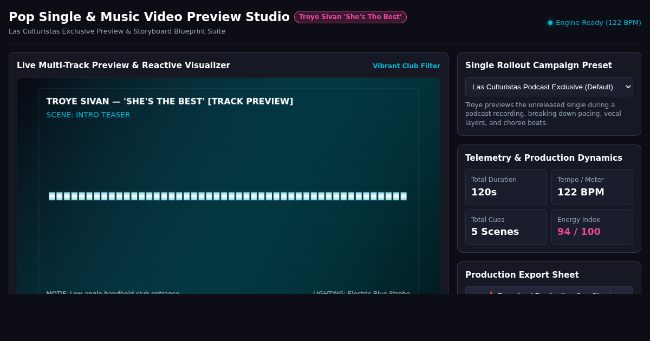Click the Las Culturistas Exclusive Preview subtitle
Image resolution: width=650 pixels, height=341 pixels.
coord(117,31)
